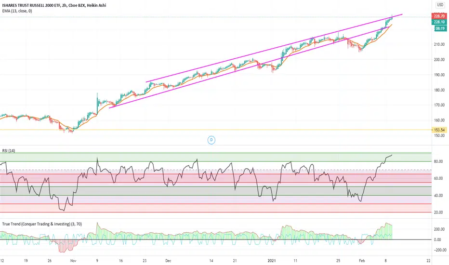
Task: Click the 210.00 price axis label
Action: (439, 44)
